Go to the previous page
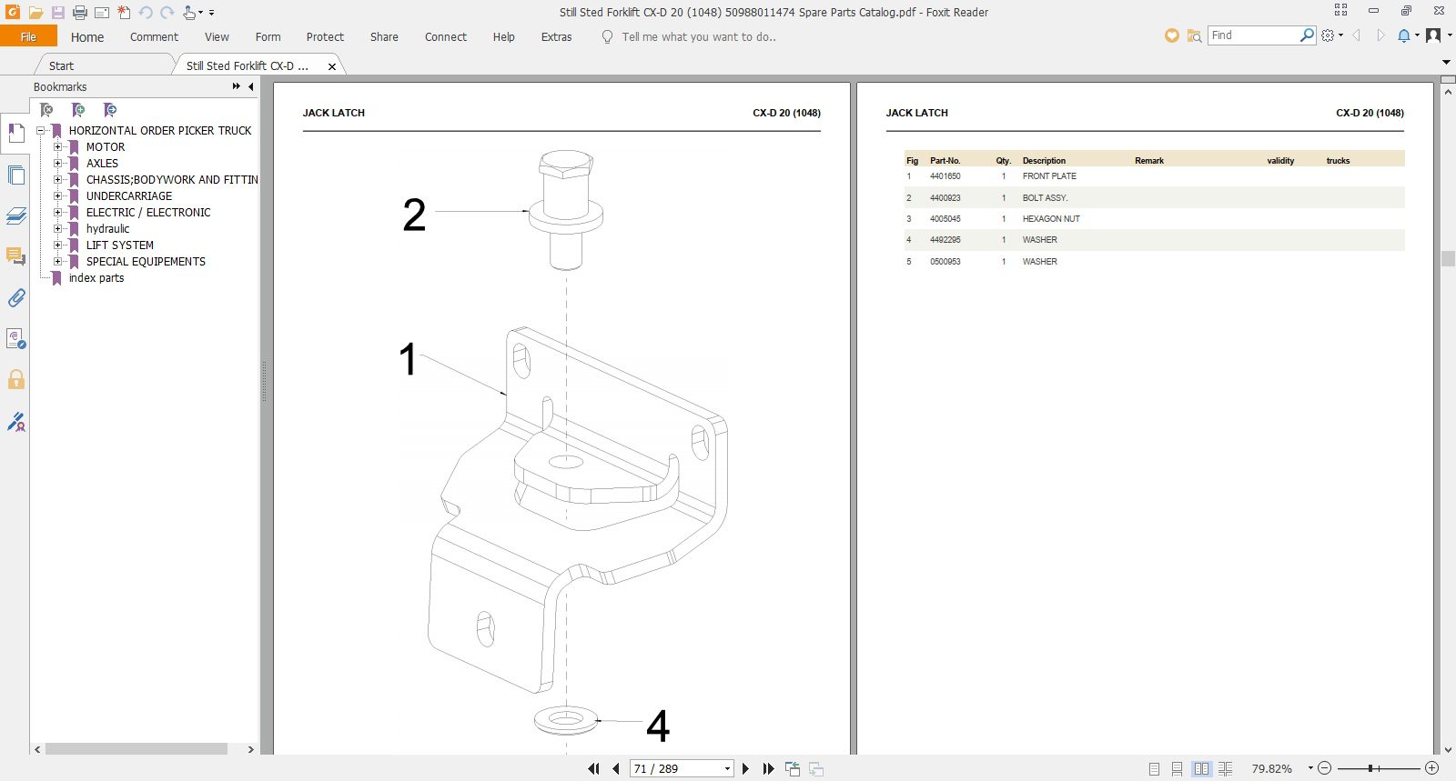1456x781 pixels. (616, 768)
